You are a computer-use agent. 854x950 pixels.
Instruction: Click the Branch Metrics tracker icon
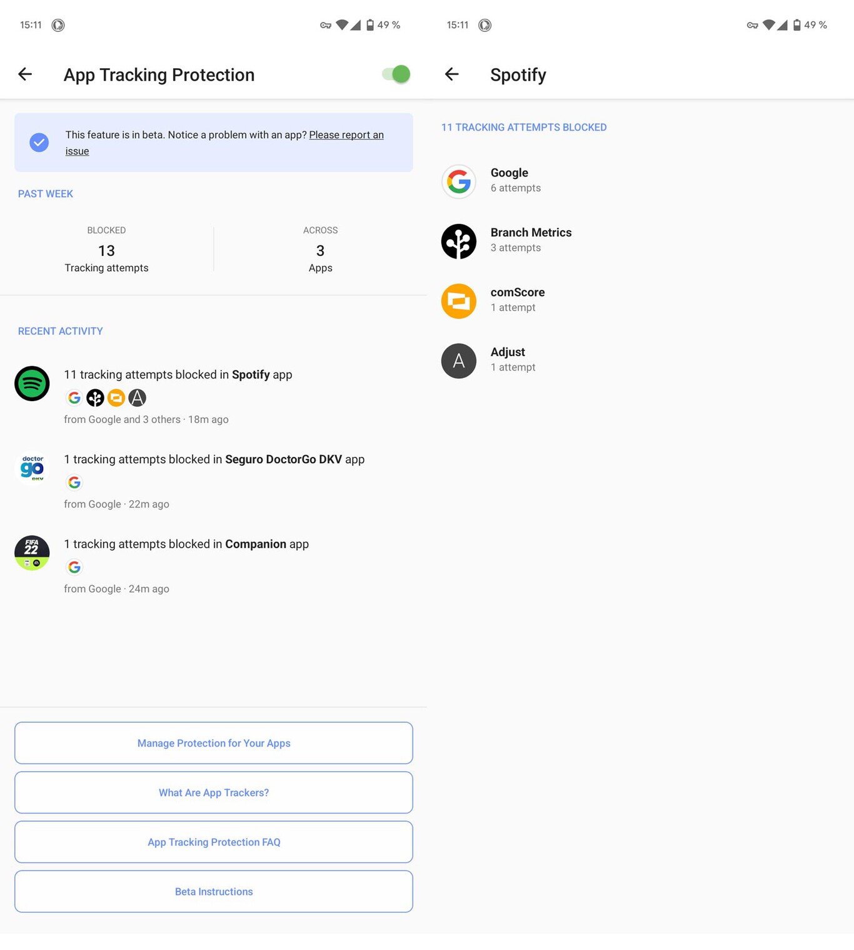(458, 242)
